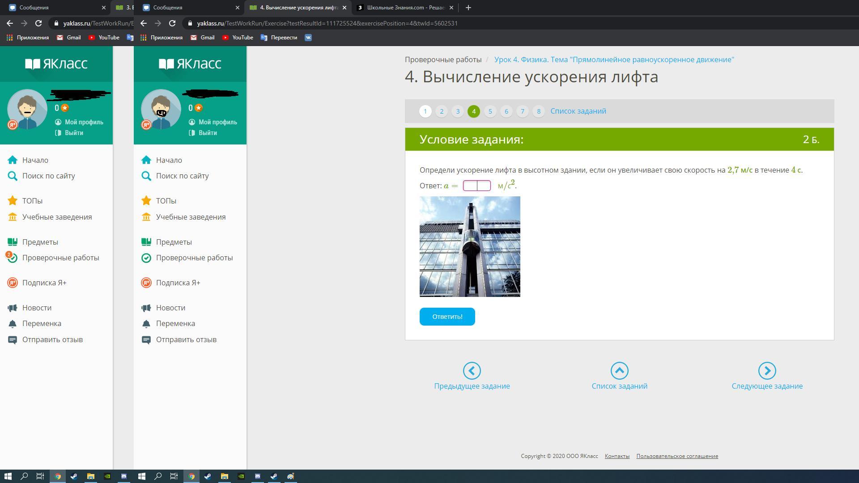Click the ТОПы star icon
This screenshot has height=483, width=859.
[146, 201]
